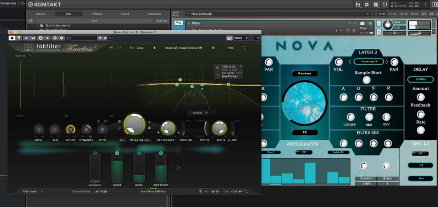
Task: Click the Write automation W button
Action: point(33,38)
